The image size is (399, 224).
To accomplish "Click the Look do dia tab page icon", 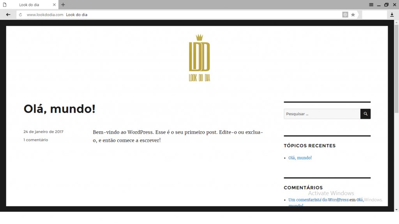I will [x=5, y=5].
